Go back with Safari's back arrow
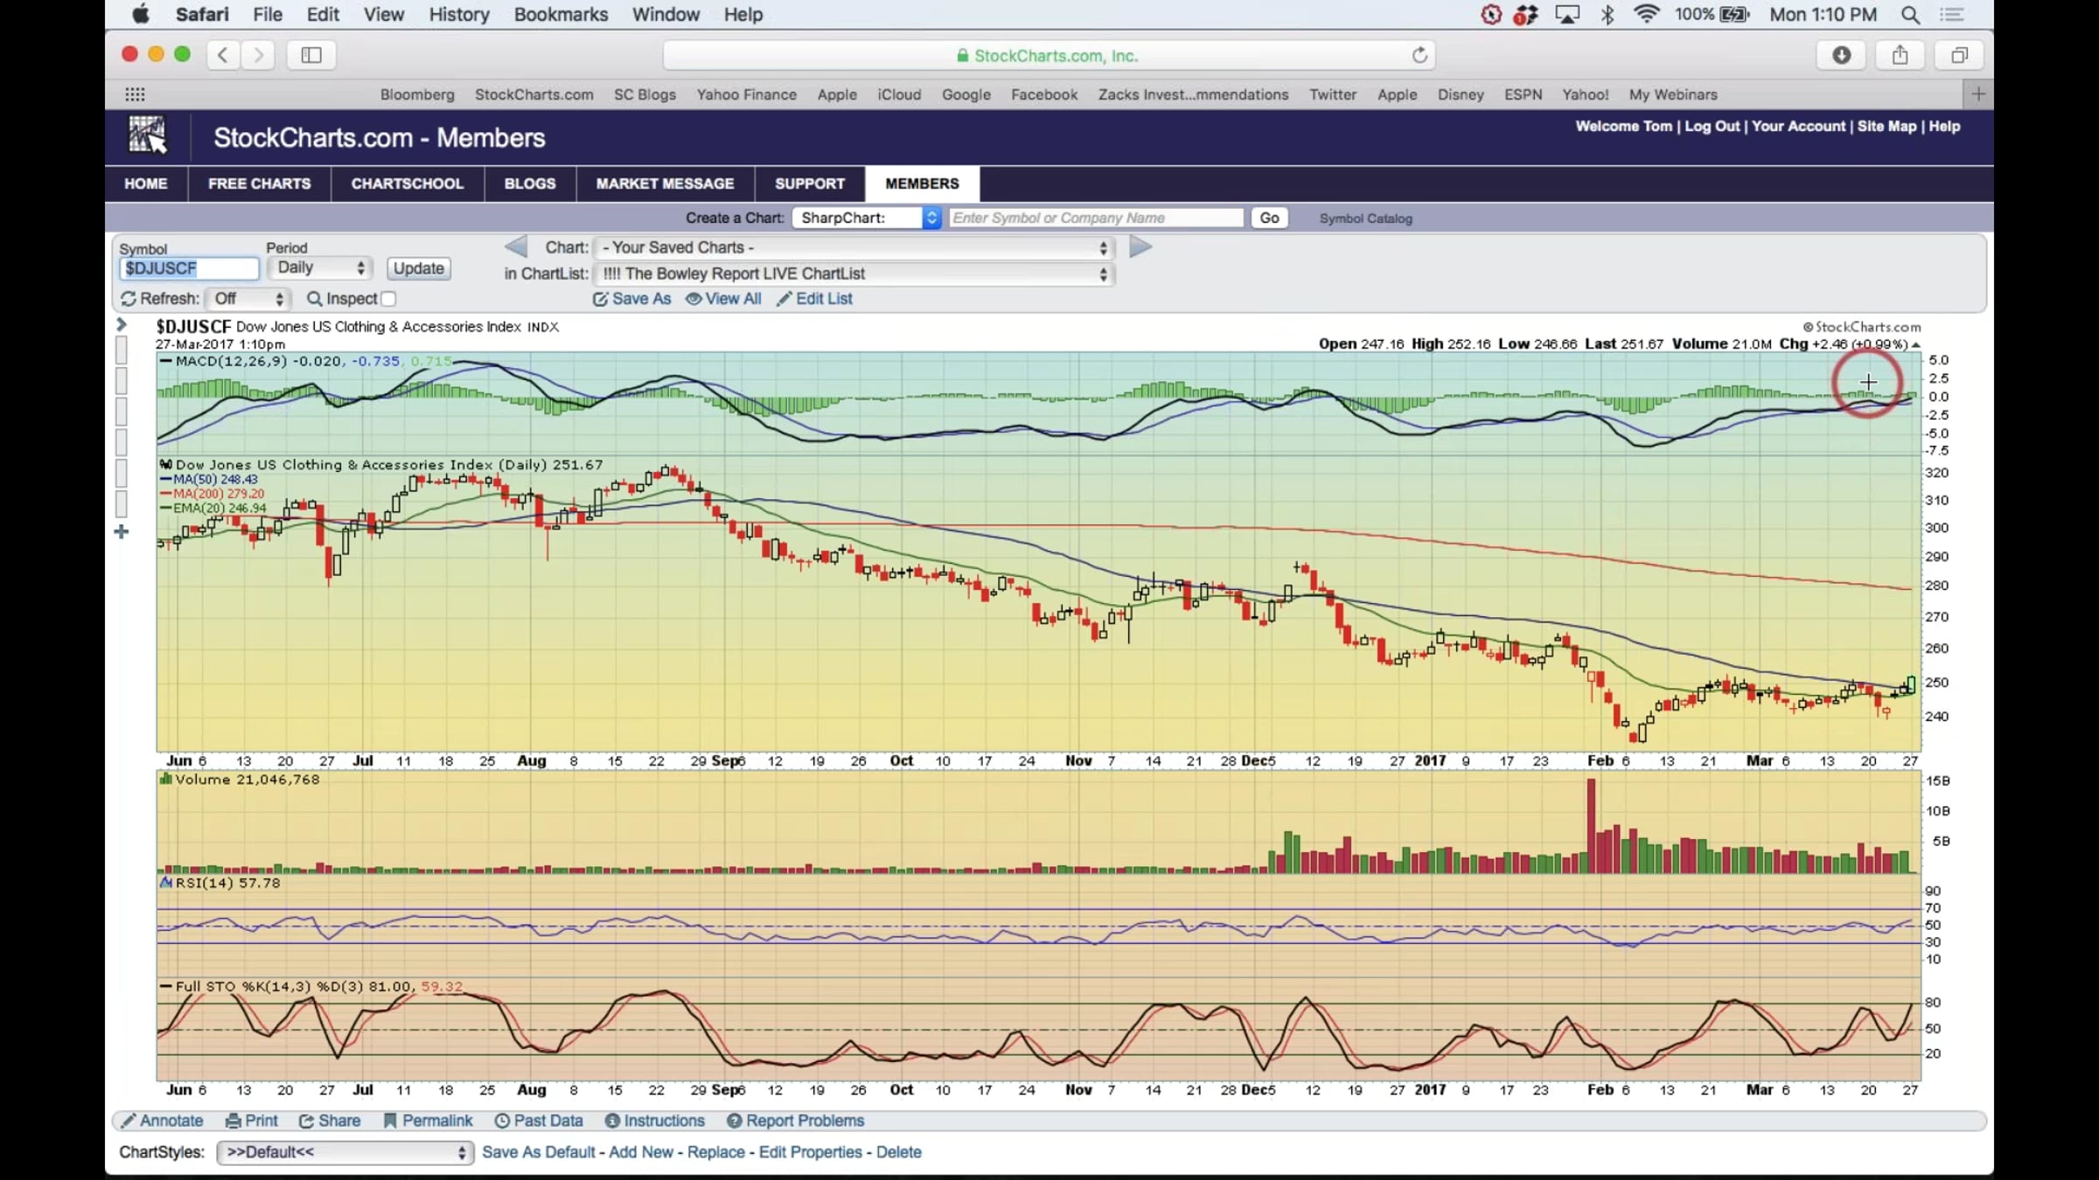This screenshot has width=2099, height=1180. (x=223, y=55)
